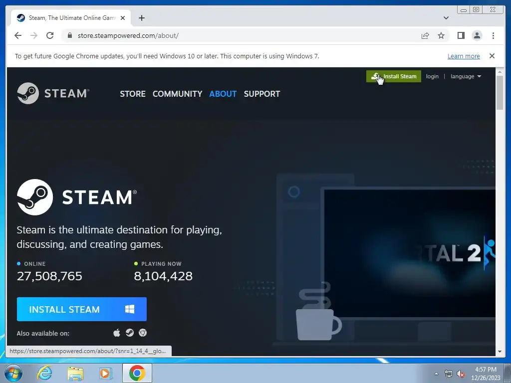
Task: Choose the SteamOS download icon
Action: point(130,333)
